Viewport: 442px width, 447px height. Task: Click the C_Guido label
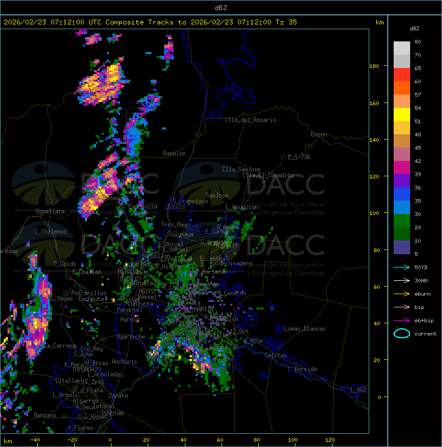[65, 264]
